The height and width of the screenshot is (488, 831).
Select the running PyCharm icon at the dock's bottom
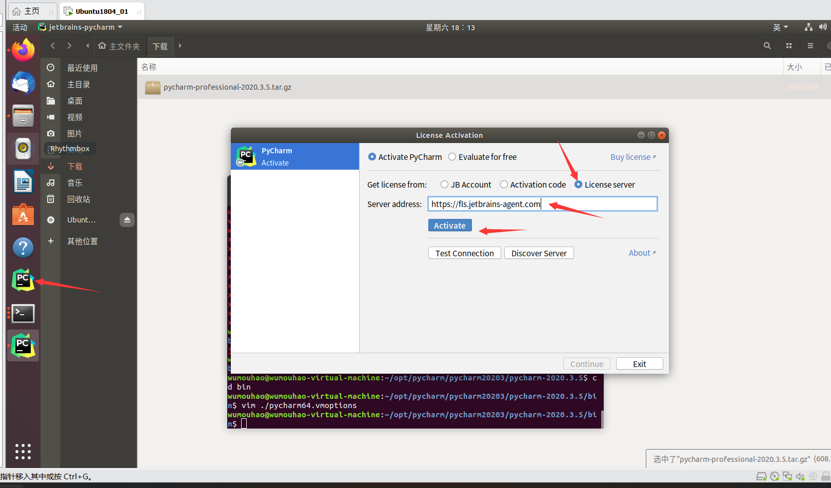pyautogui.click(x=23, y=346)
